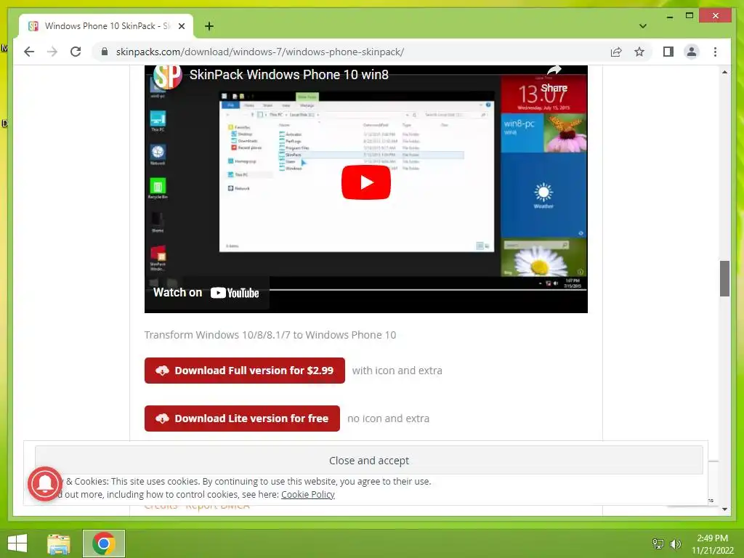Bookmark this page with the star
744x558 pixels.
pos(639,52)
